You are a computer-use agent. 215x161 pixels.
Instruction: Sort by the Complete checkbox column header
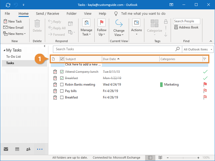(x=62, y=59)
